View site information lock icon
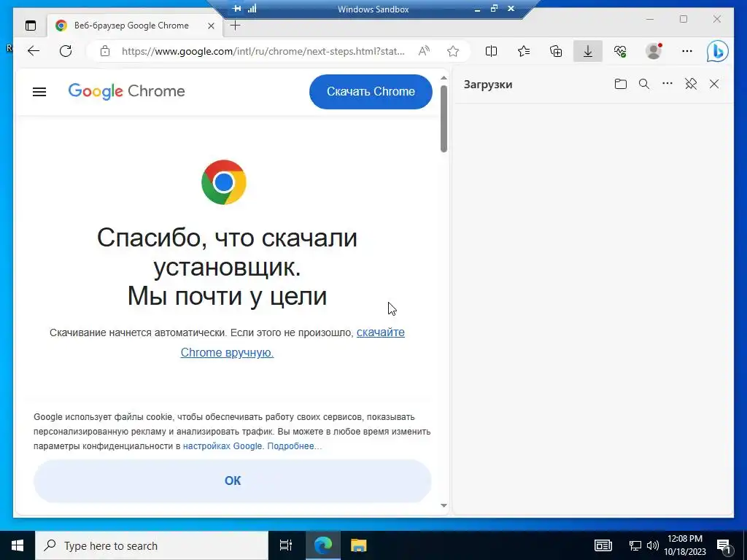 pyautogui.click(x=105, y=51)
